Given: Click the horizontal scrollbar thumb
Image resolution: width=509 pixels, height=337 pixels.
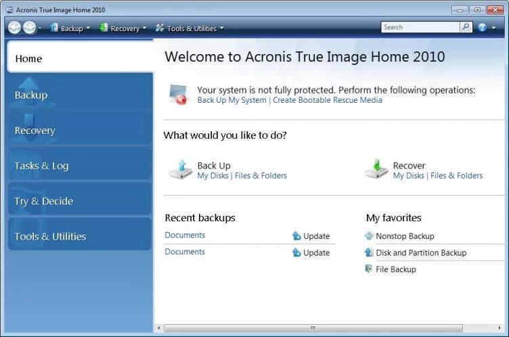Looking at the screenshot, I should point(313,328).
